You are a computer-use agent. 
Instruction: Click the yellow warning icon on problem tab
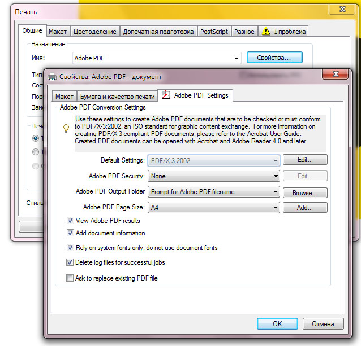(x=266, y=31)
